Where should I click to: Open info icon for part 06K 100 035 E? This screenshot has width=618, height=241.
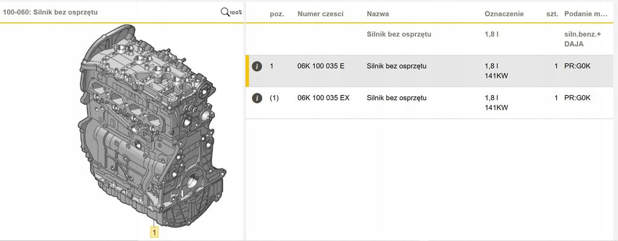pos(256,66)
